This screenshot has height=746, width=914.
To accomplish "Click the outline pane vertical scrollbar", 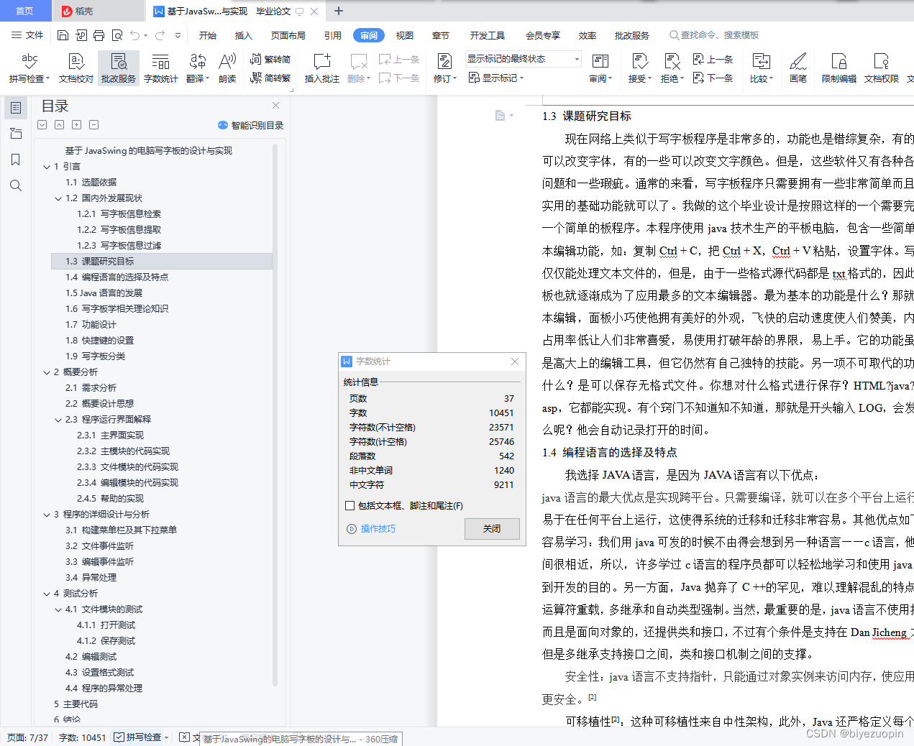I will tap(275, 415).
